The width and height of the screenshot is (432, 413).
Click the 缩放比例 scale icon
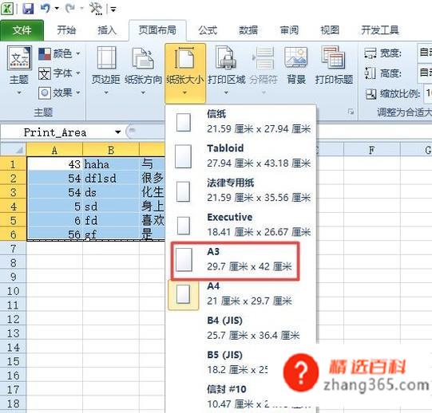click(371, 94)
